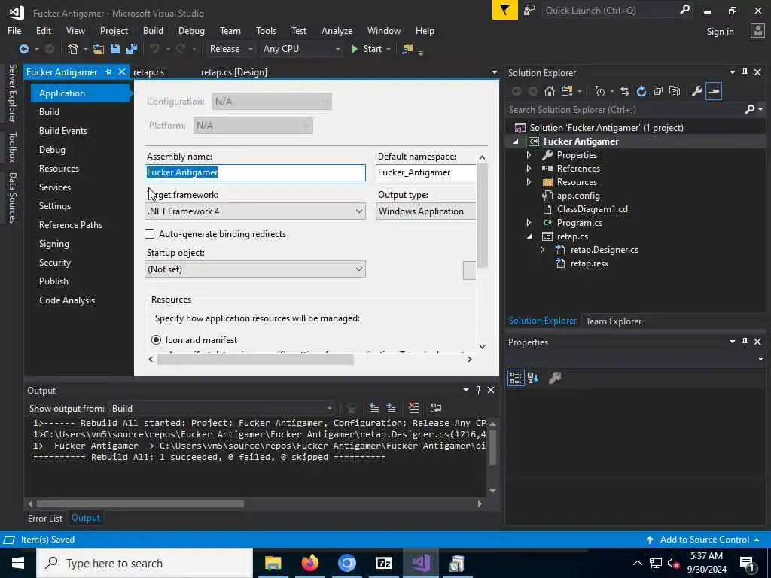771x578 pixels.
Task: Click Sync with Active Document icon
Action: 624,91
